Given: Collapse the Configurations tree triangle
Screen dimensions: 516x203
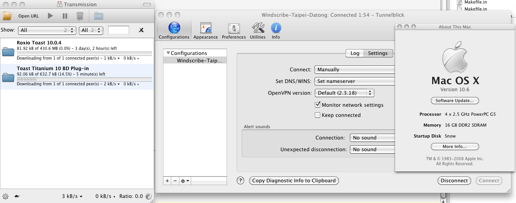Looking at the screenshot, I should click(168, 53).
